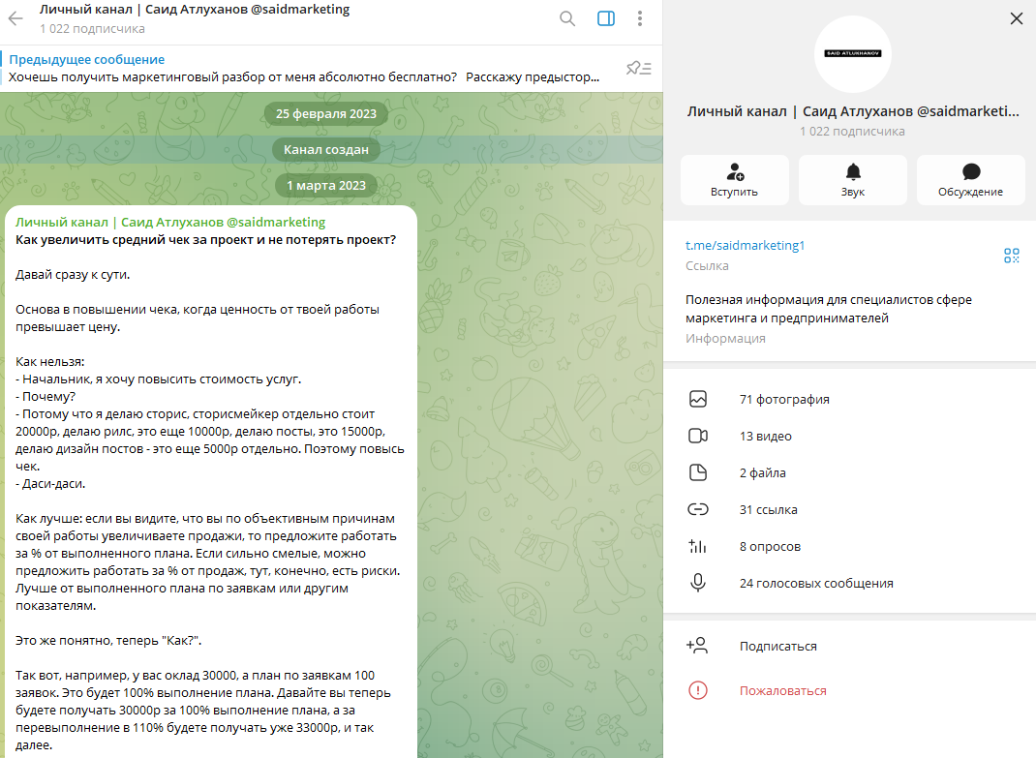
Task: Click the Канал создан service message
Action: coord(325,149)
